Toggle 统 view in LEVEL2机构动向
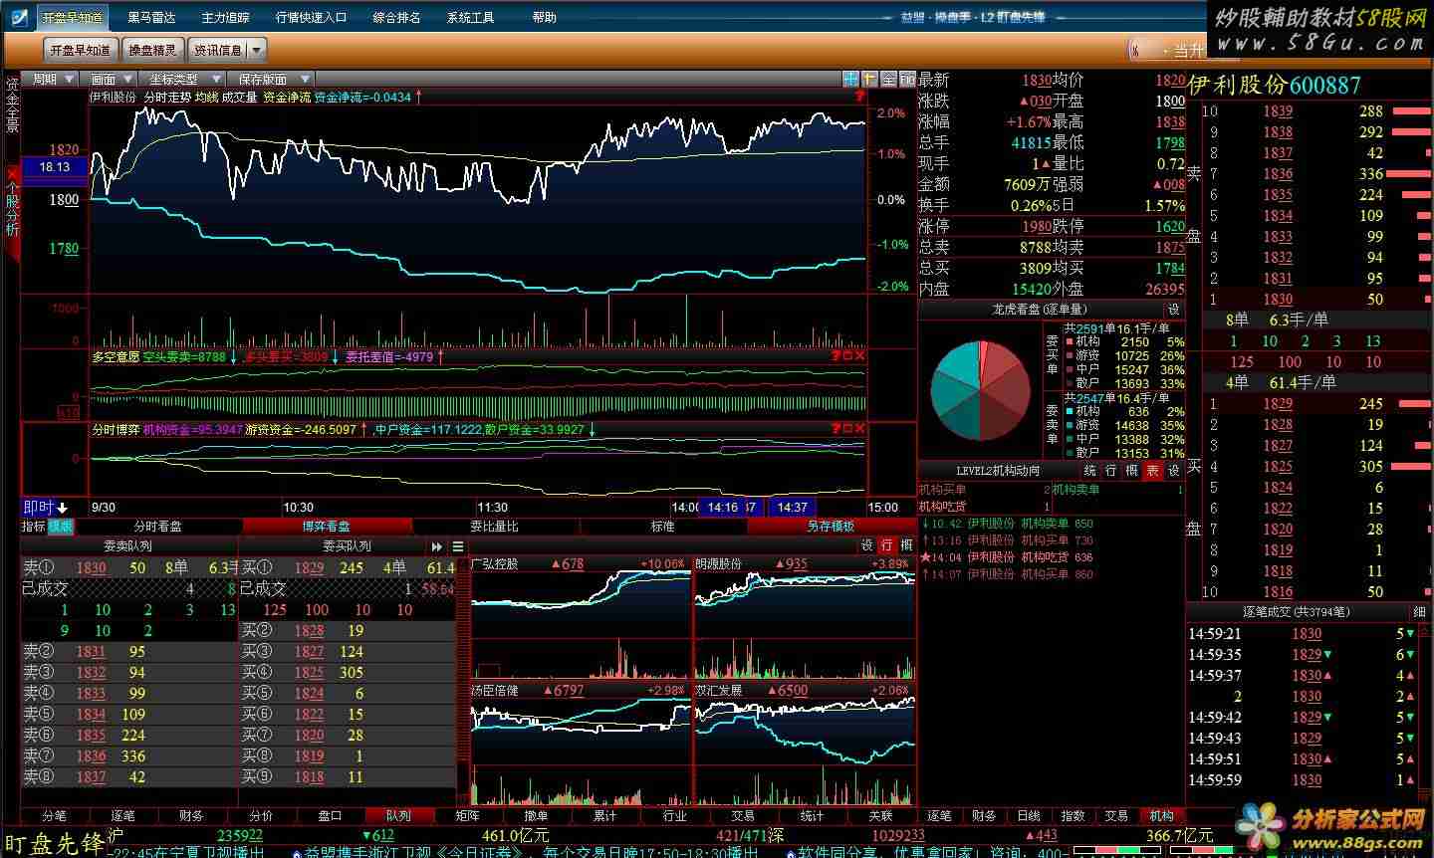The height and width of the screenshot is (858, 1434). [x=1090, y=471]
